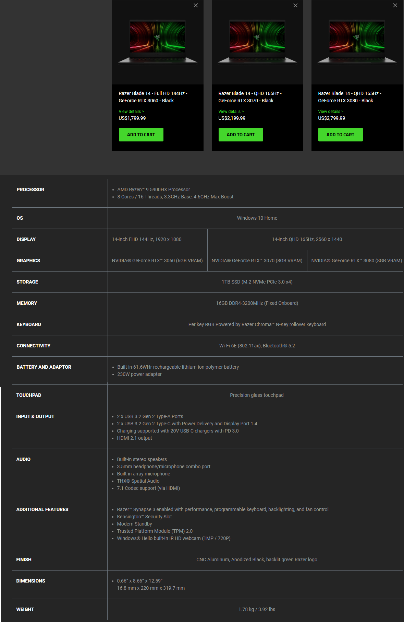Click the STORAGE row label
This screenshot has height=622, width=404.
[x=27, y=282]
